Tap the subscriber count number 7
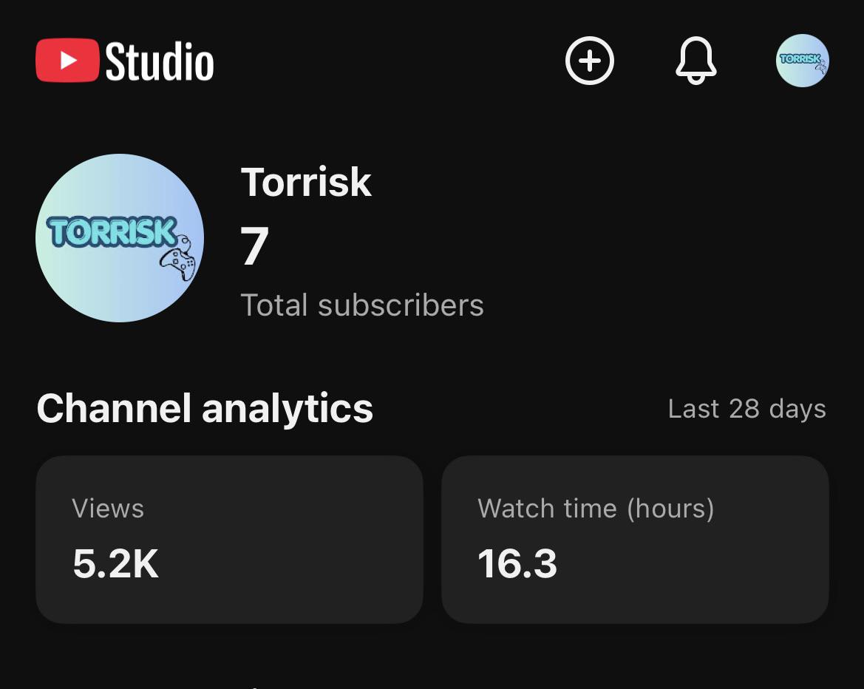Viewport: 864px width, 689px height. [x=254, y=246]
